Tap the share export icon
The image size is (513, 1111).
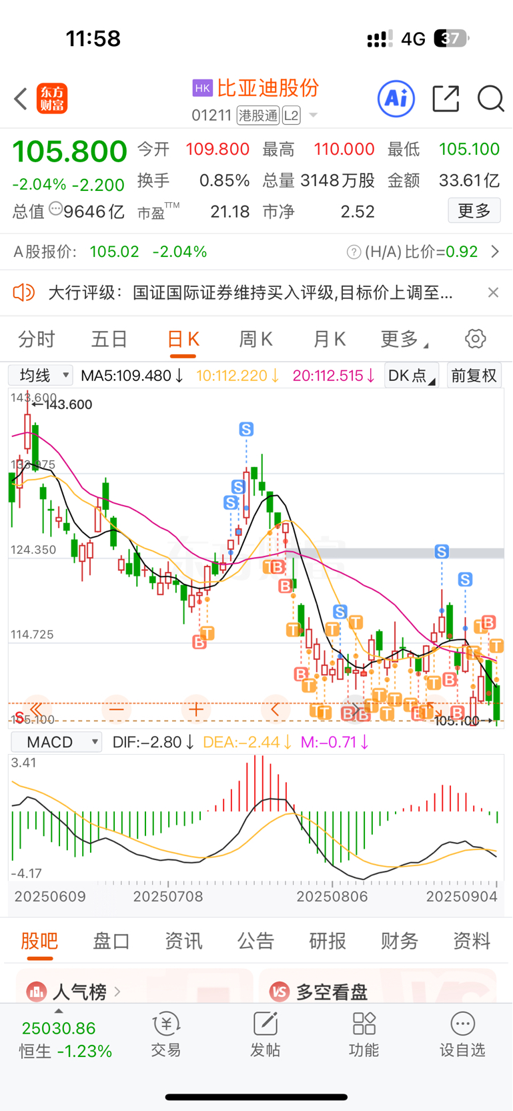click(446, 99)
